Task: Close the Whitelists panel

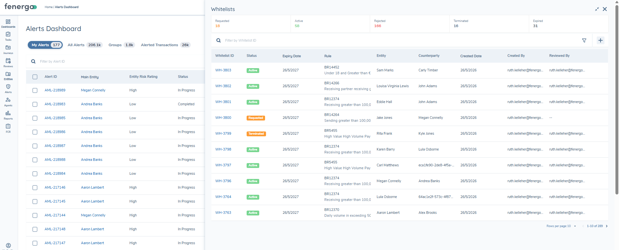Action: (605, 9)
